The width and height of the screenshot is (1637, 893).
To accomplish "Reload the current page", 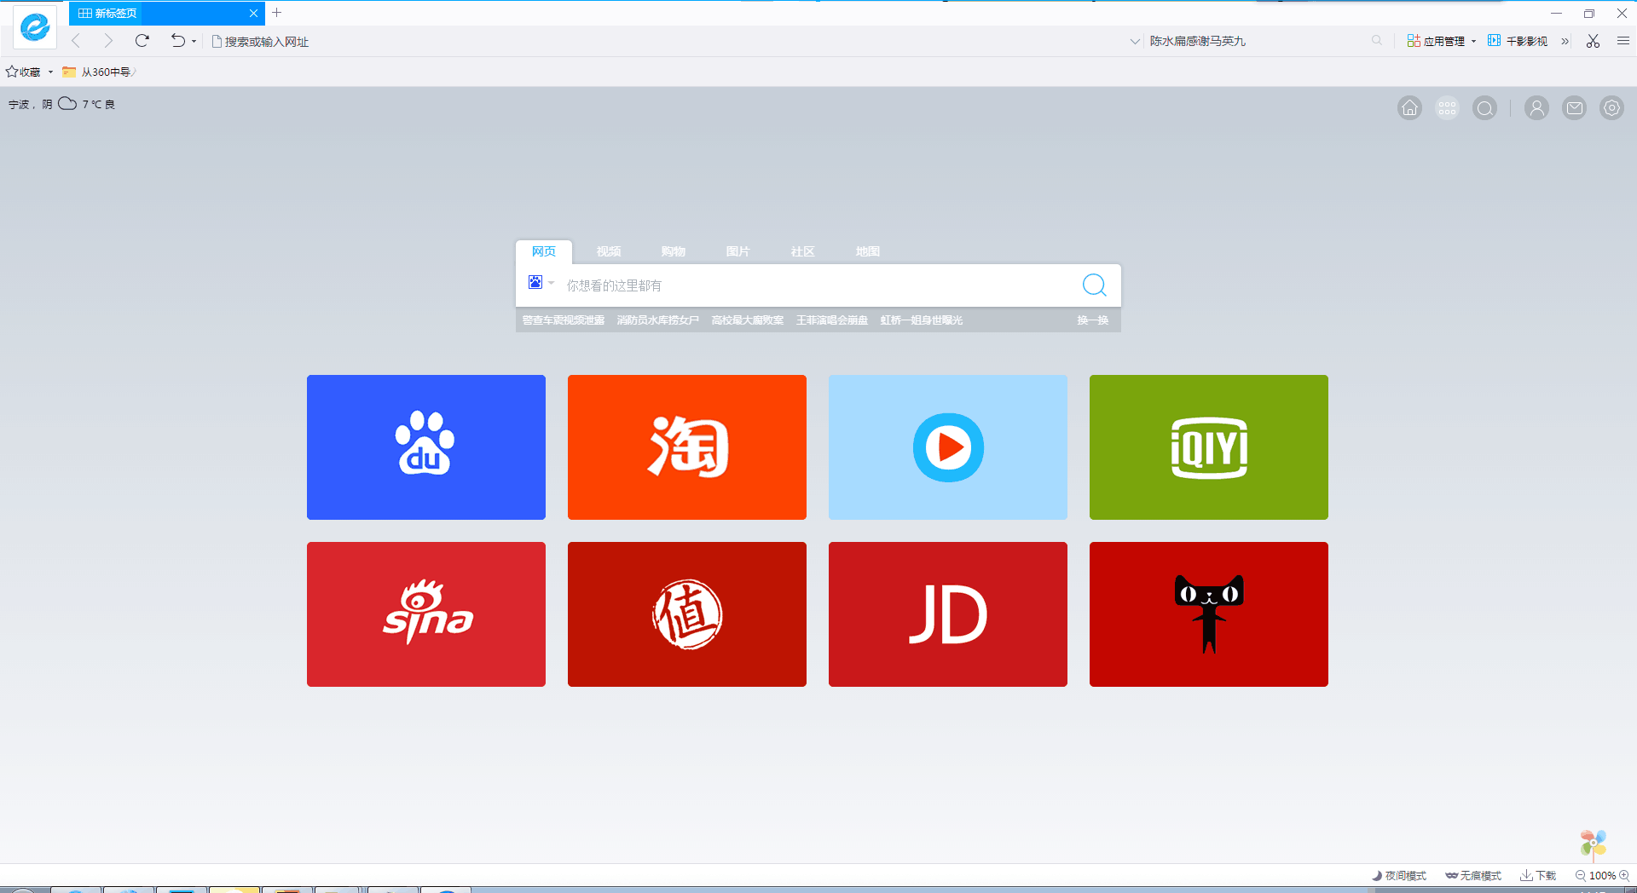I will click(142, 41).
